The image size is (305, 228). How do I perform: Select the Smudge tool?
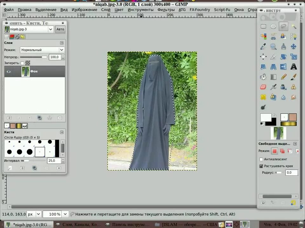pos(294,97)
